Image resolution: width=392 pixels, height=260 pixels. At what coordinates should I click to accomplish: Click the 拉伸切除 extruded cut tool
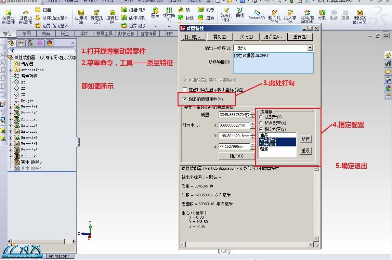click(x=81, y=17)
